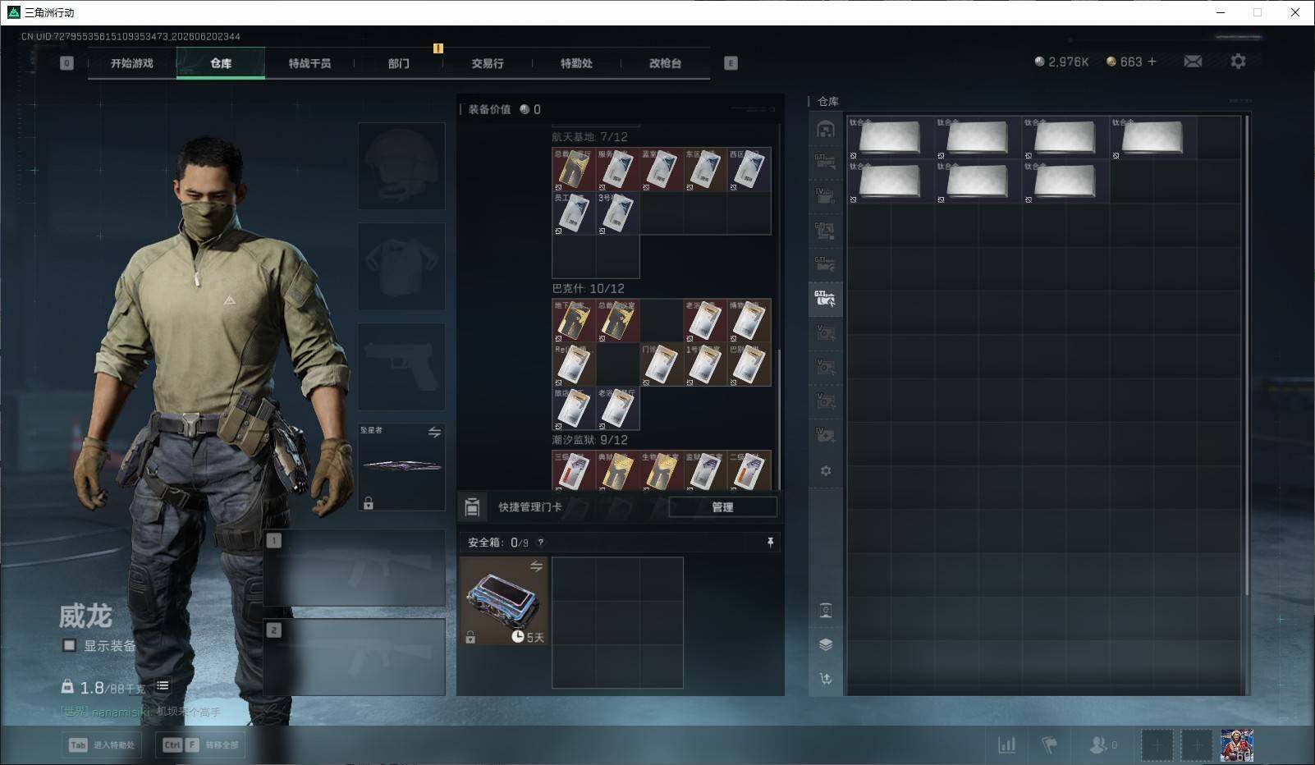Select the 3号 keycard in 航天基地

tap(617, 213)
